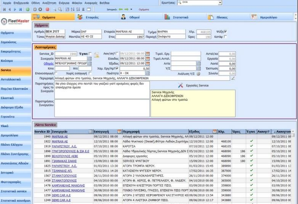Sort descending with Z-A toolbar icon
Image resolution: width=298 pixels, height=204 pixels.
[x=78, y=9]
